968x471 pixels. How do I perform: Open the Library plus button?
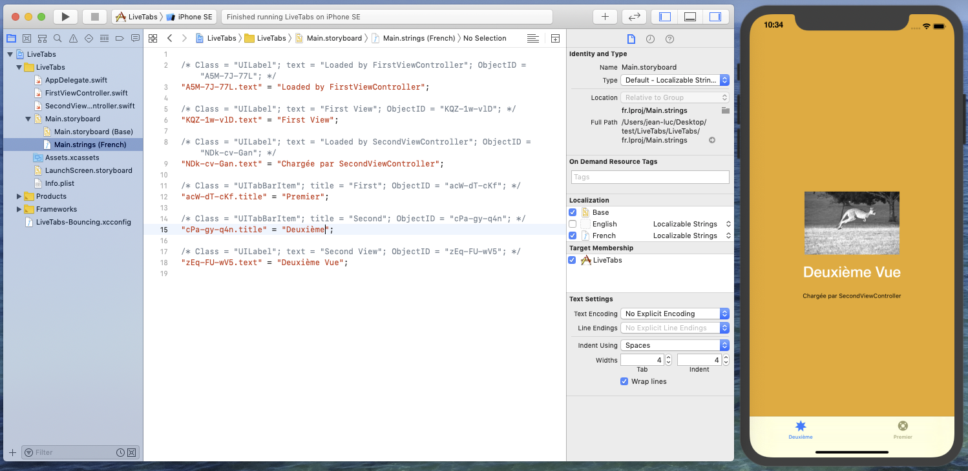coord(605,17)
